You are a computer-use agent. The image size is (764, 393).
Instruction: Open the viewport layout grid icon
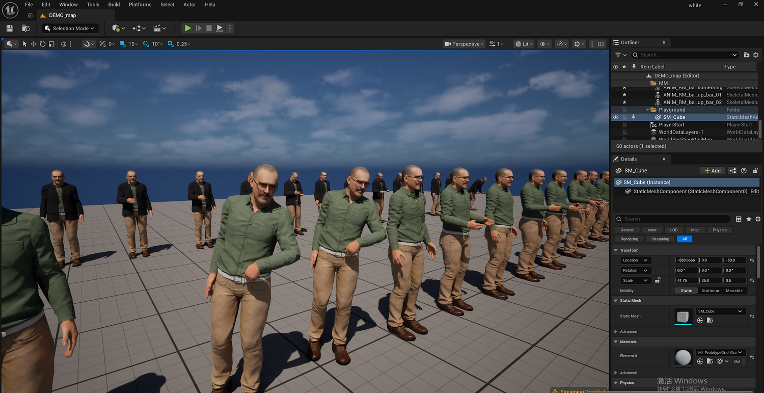click(x=601, y=44)
